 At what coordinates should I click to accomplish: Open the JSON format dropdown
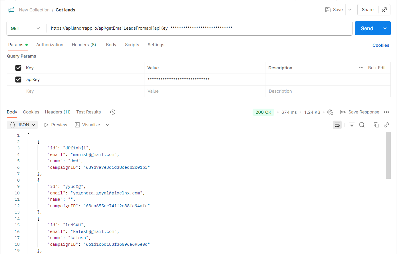point(22,125)
